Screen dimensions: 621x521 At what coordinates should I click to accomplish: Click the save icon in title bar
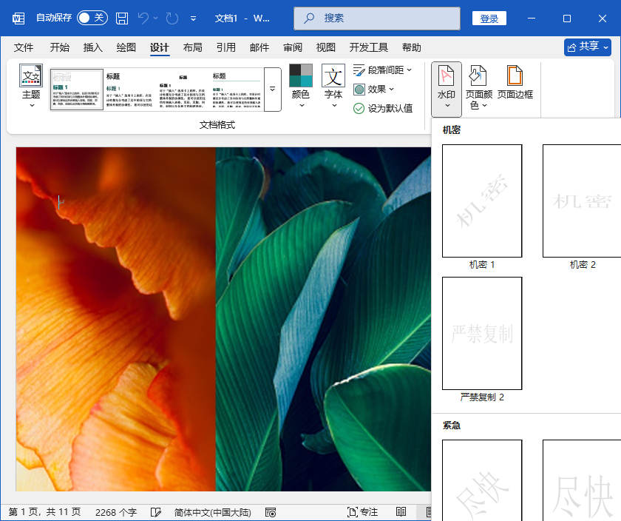(x=122, y=18)
